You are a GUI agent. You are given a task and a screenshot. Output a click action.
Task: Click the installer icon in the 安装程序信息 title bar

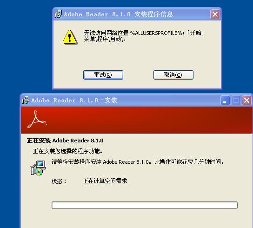pos(58,14)
